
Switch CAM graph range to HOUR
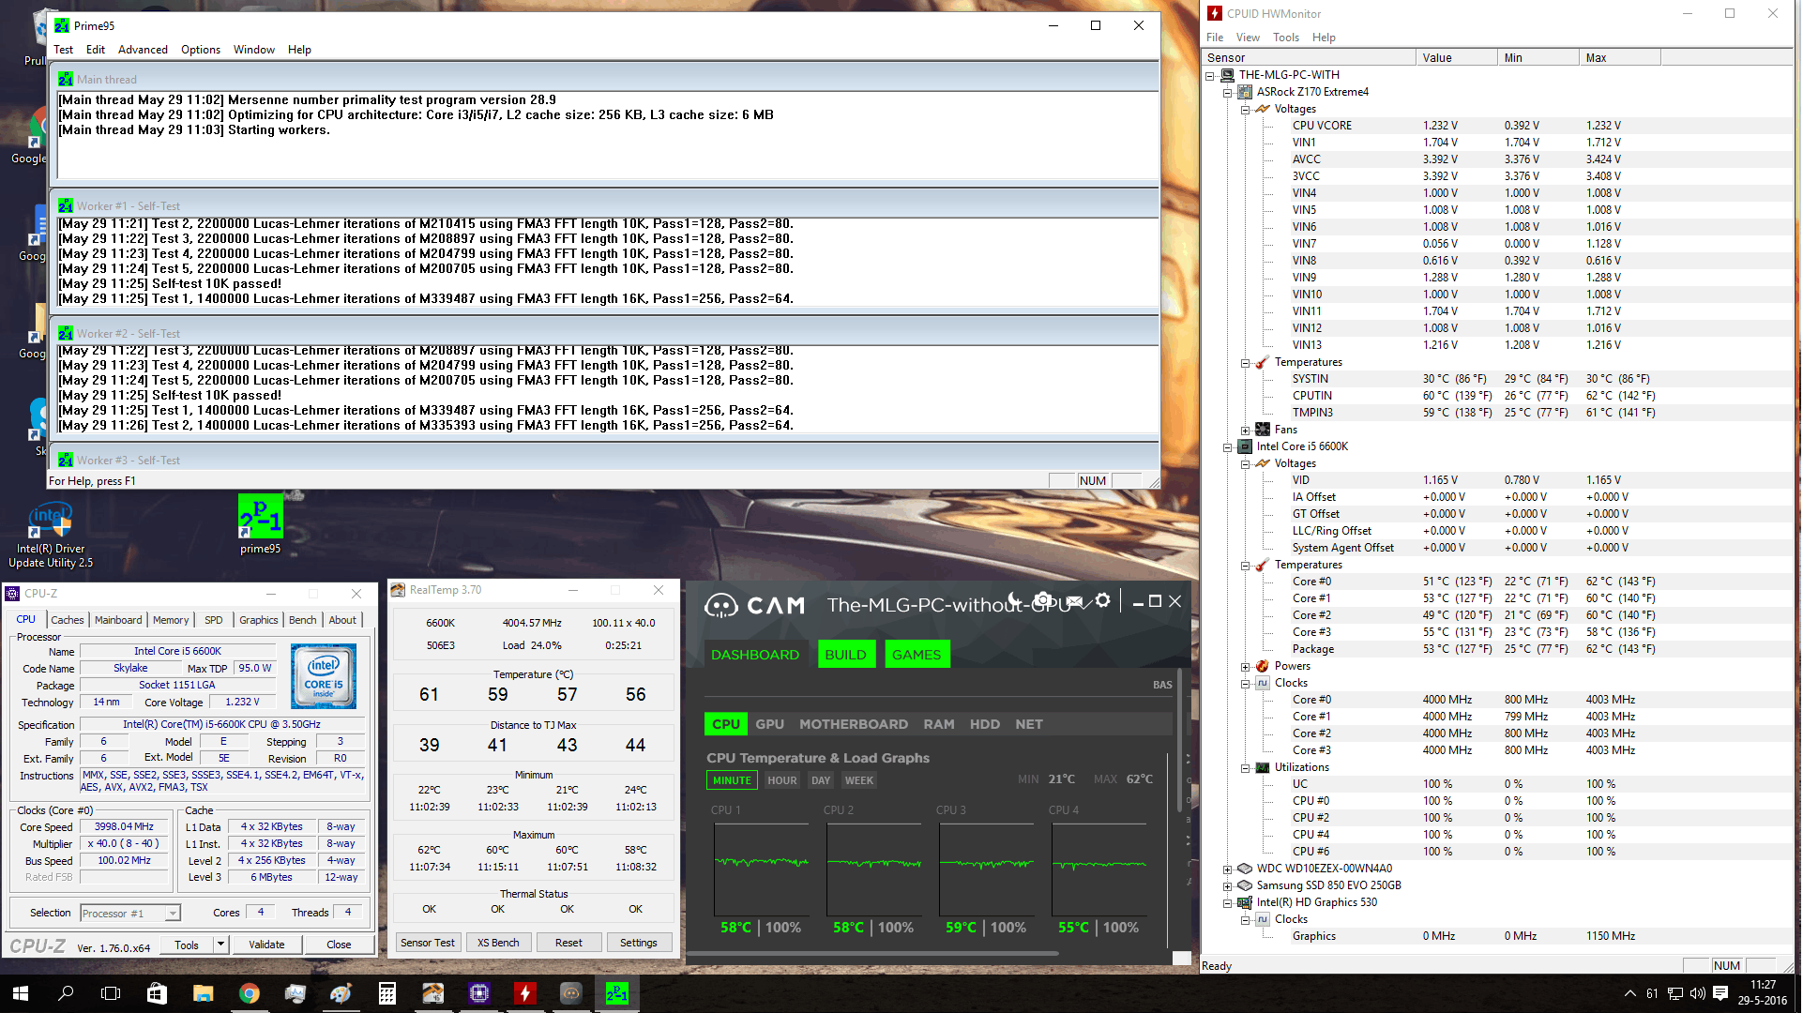click(781, 780)
